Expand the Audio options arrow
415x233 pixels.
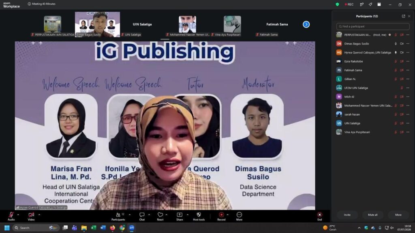point(18,215)
